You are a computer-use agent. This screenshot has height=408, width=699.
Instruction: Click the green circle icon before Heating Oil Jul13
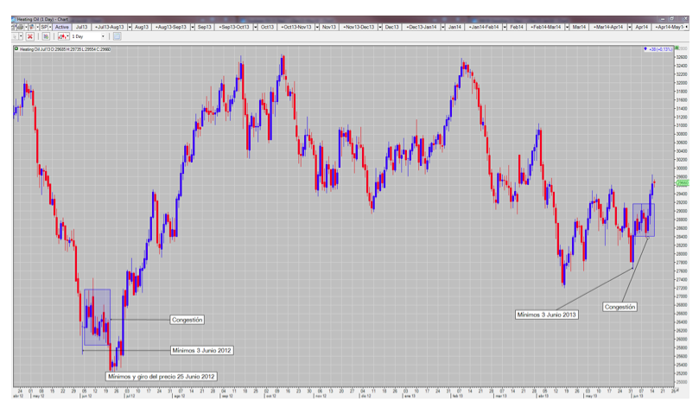tap(16, 48)
